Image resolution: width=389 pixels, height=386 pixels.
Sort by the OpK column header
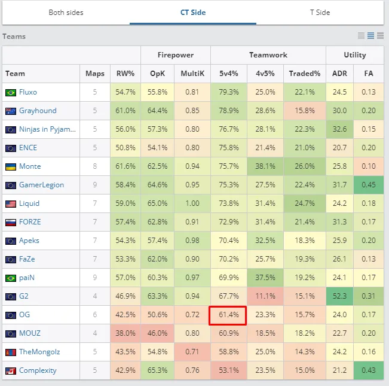[158, 74]
